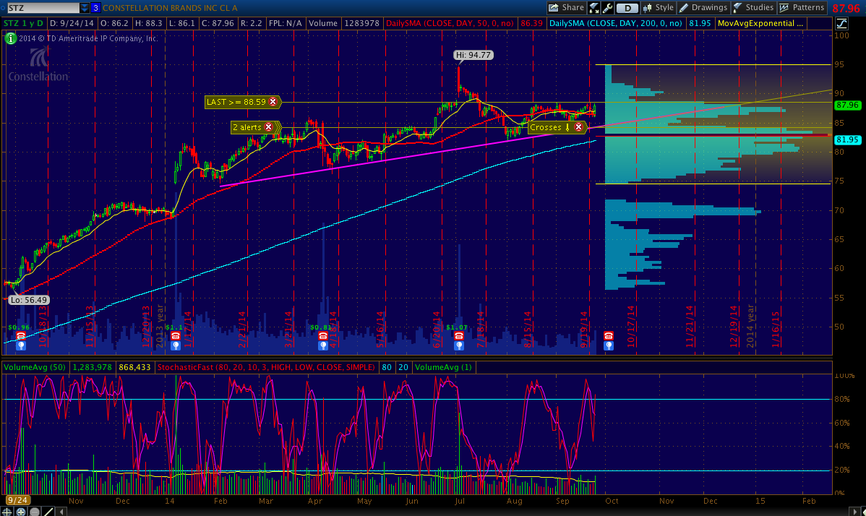
Task: Click the Share button in the toolbar
Action: click(566, 8)
